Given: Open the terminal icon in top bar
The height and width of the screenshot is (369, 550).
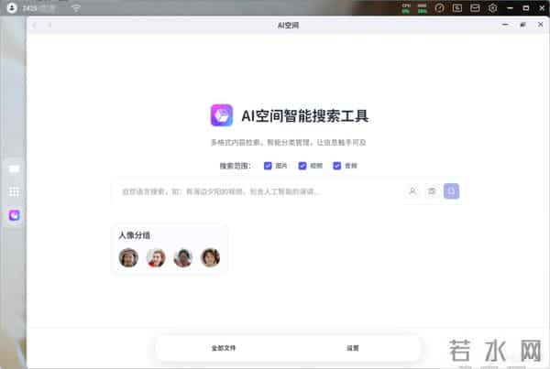Looking at the screenshot, I should [457, 7].
